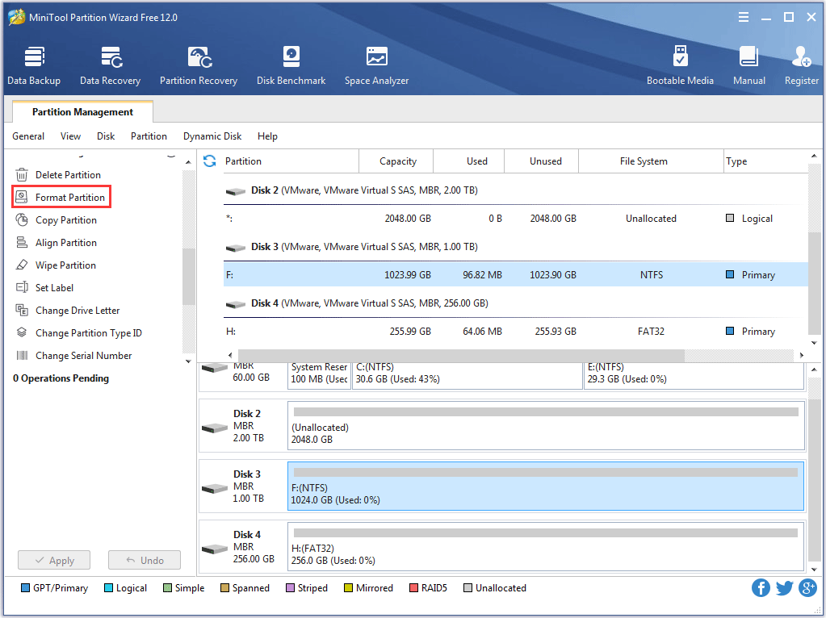The width and height of the screenshot is (826, 618).
Task: Select the H:(FAT32) block in the disk map
Action: [x=546, y=546]
